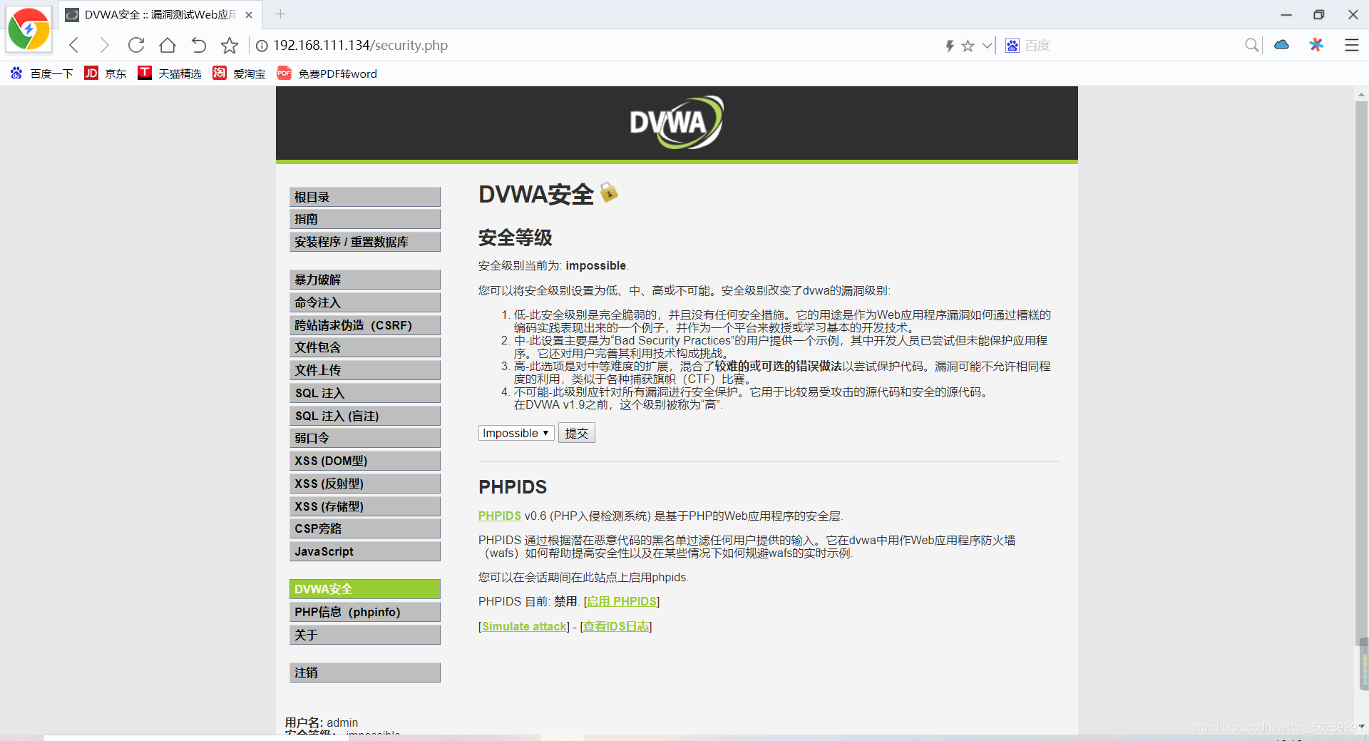Open the cloud sync icon
The width and height of the screenshot is (1369, 741).
(1281, 45)
